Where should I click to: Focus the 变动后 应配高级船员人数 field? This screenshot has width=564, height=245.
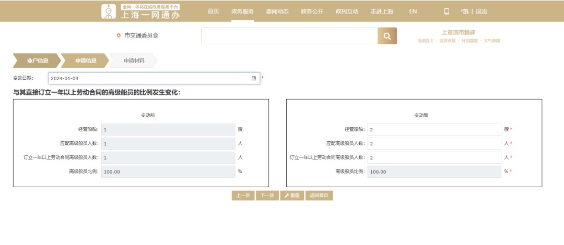coord(433,143)
